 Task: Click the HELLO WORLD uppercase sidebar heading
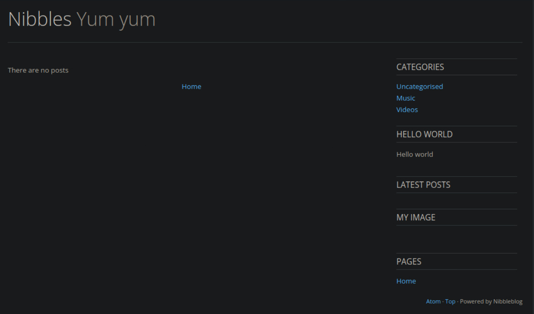pos(424,135)
